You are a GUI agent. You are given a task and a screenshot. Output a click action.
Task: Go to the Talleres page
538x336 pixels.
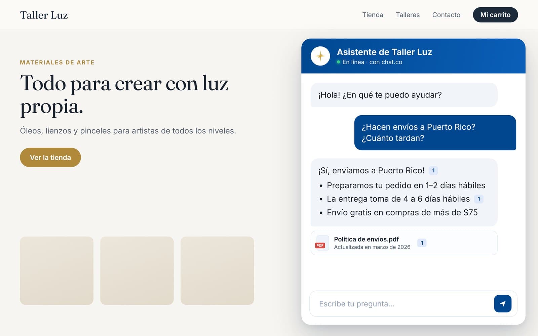(x=408, y=15)
